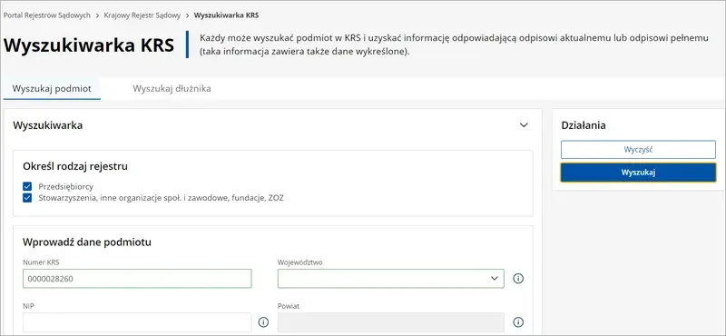This screenshot has width=726, height=336.
Task: Open the Województwo dropdown
Action: point(391,279)
